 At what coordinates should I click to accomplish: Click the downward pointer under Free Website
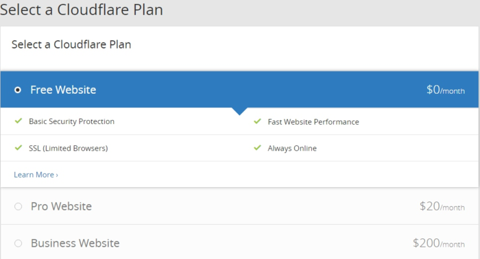pyautogui.click(x=239, y=111)
